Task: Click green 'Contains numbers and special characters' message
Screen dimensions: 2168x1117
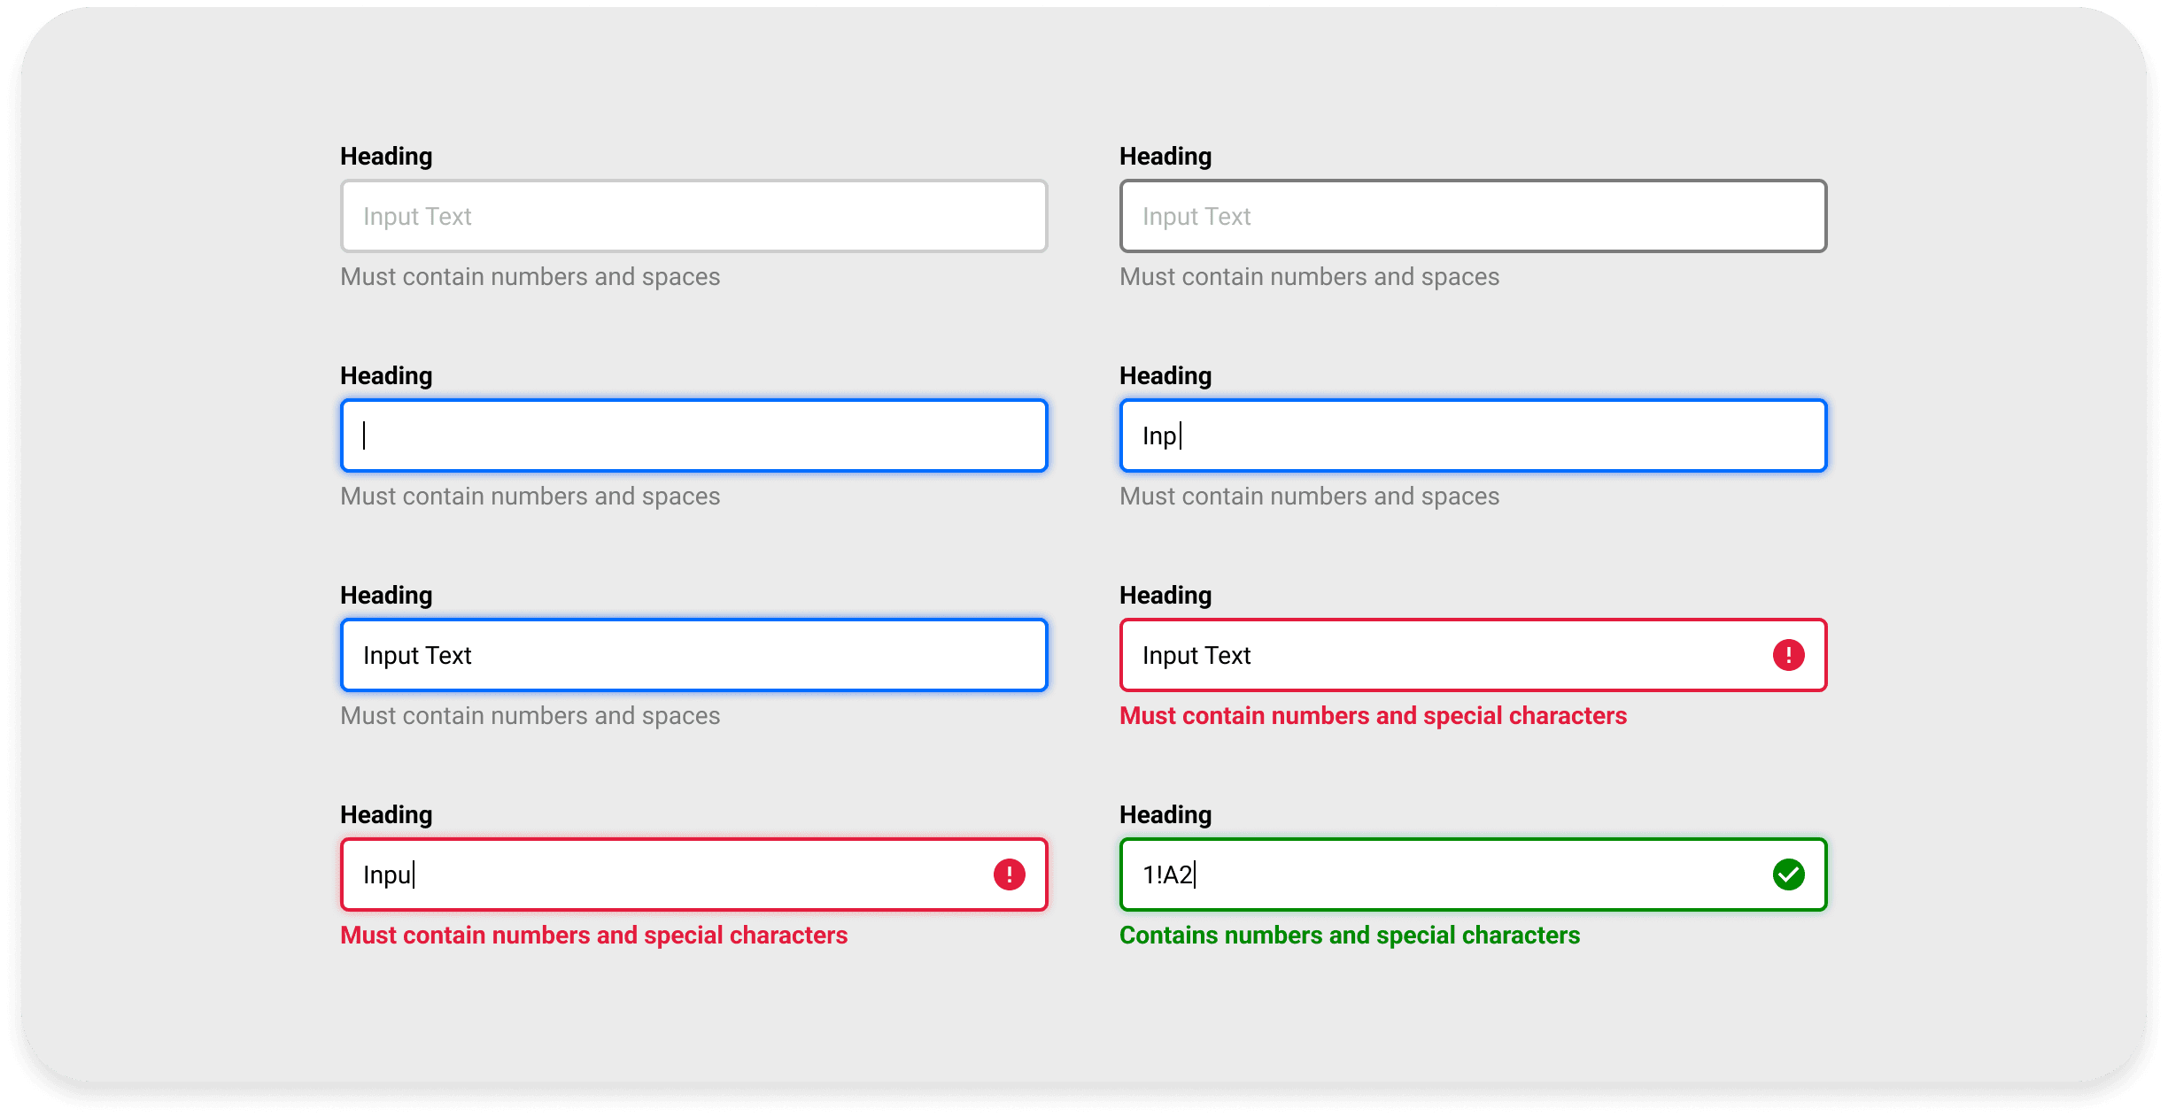Action: pos(1349,936)
